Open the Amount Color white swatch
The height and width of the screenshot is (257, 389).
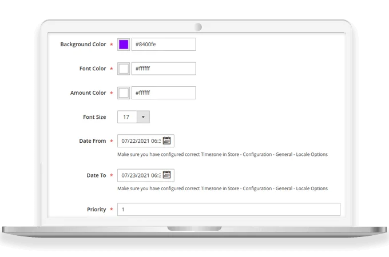coord(124,93)
